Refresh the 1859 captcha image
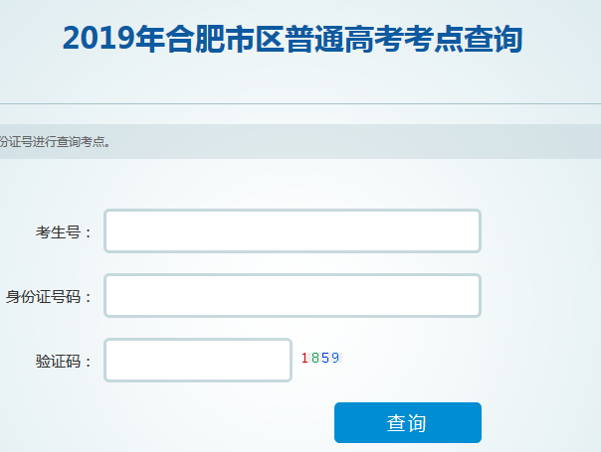The height and width of the screenshot is (452, 601). [320, 358]
